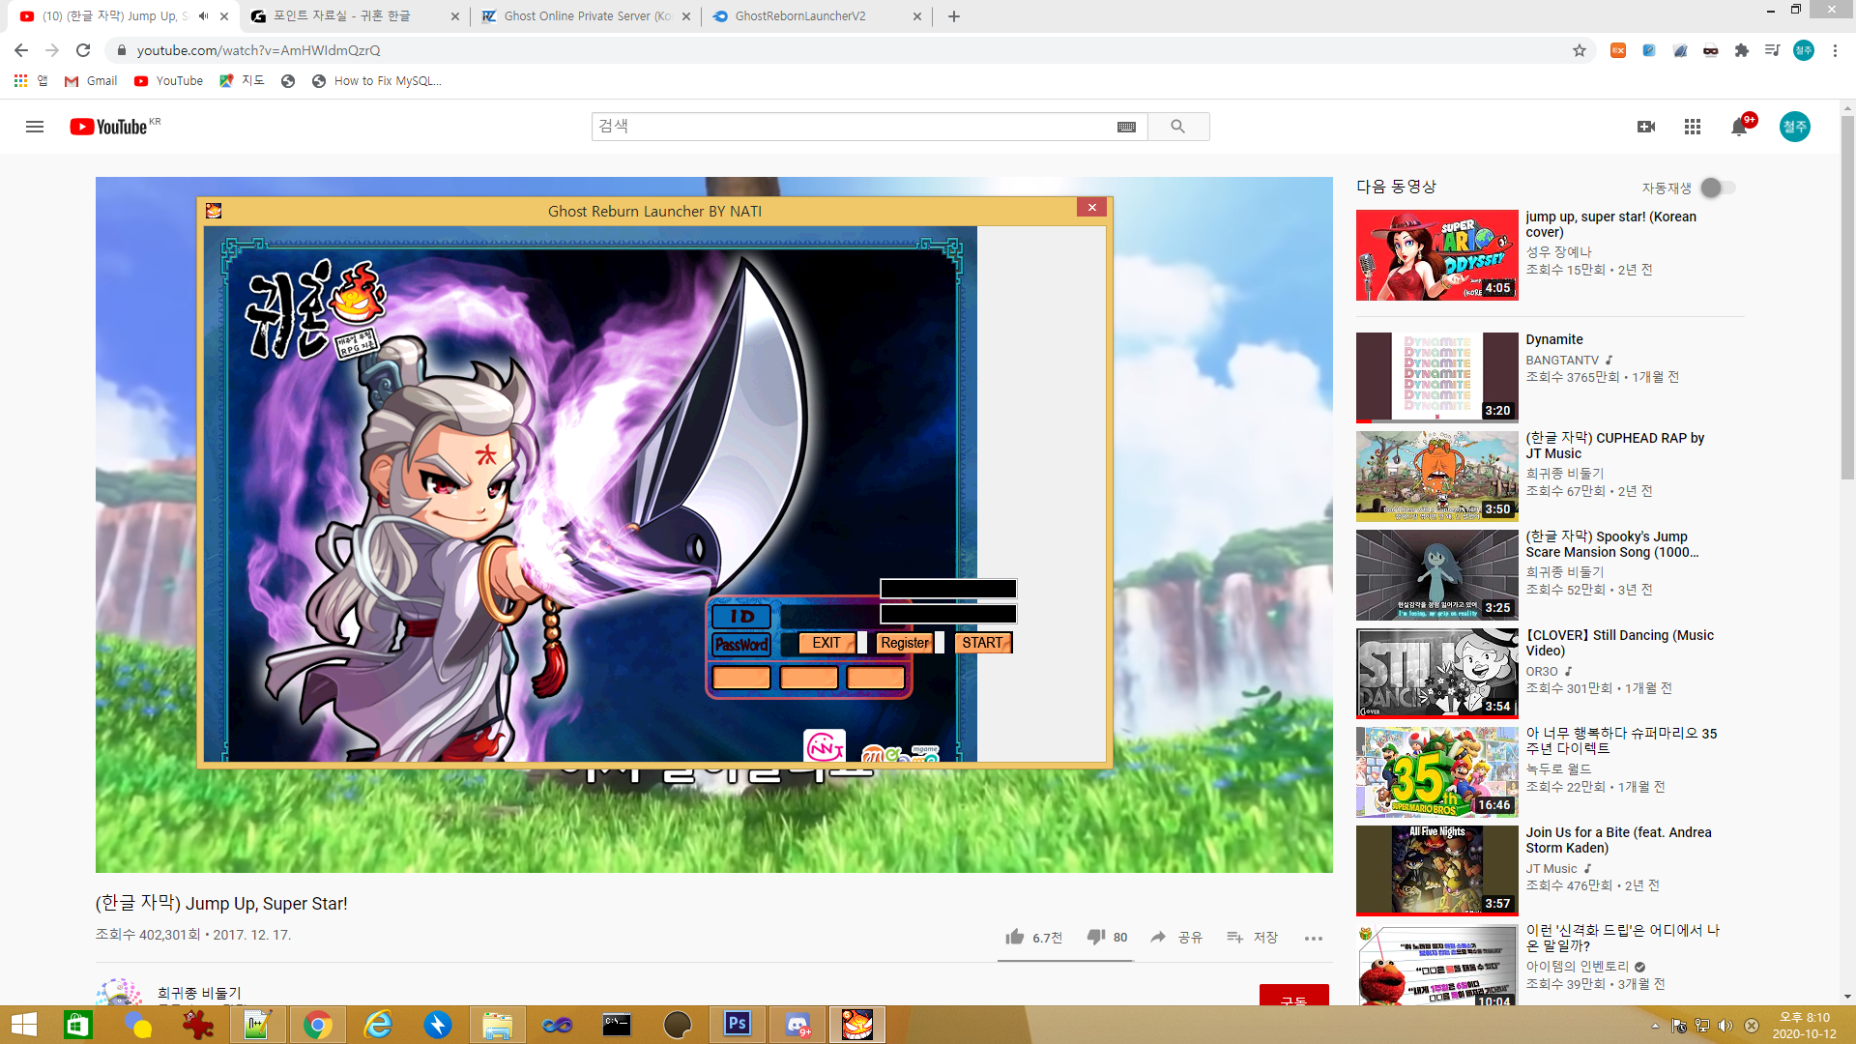Open the volume icon in system tray

tap(1725, 1026)
